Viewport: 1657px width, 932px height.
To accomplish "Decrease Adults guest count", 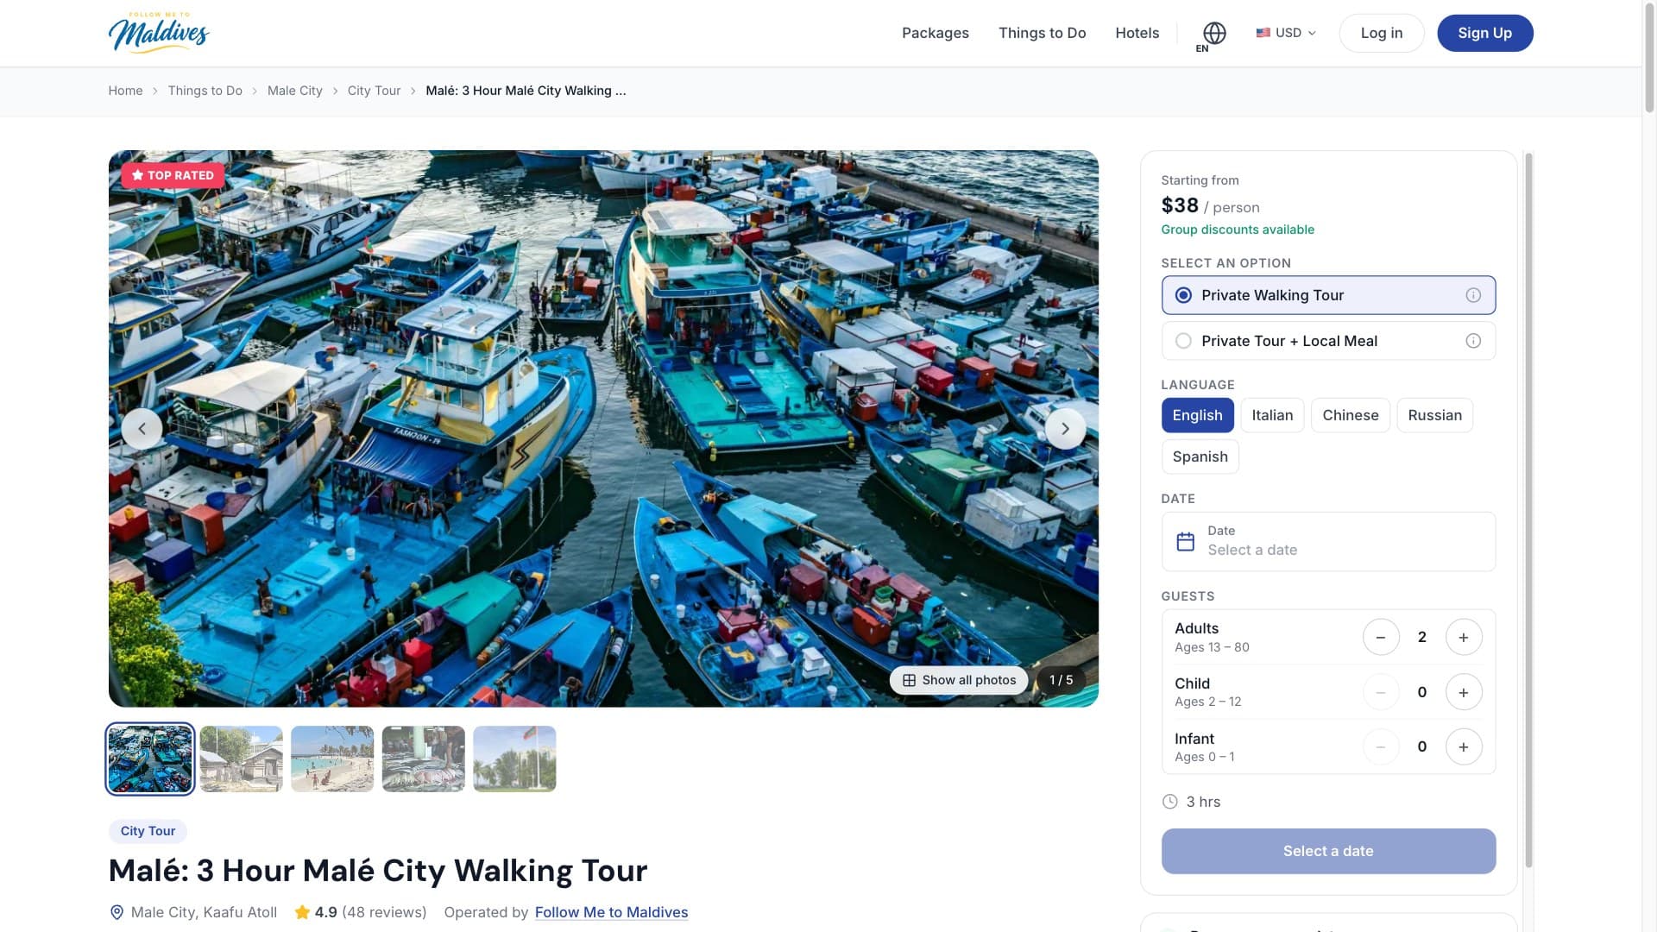I will point(1381,637).
